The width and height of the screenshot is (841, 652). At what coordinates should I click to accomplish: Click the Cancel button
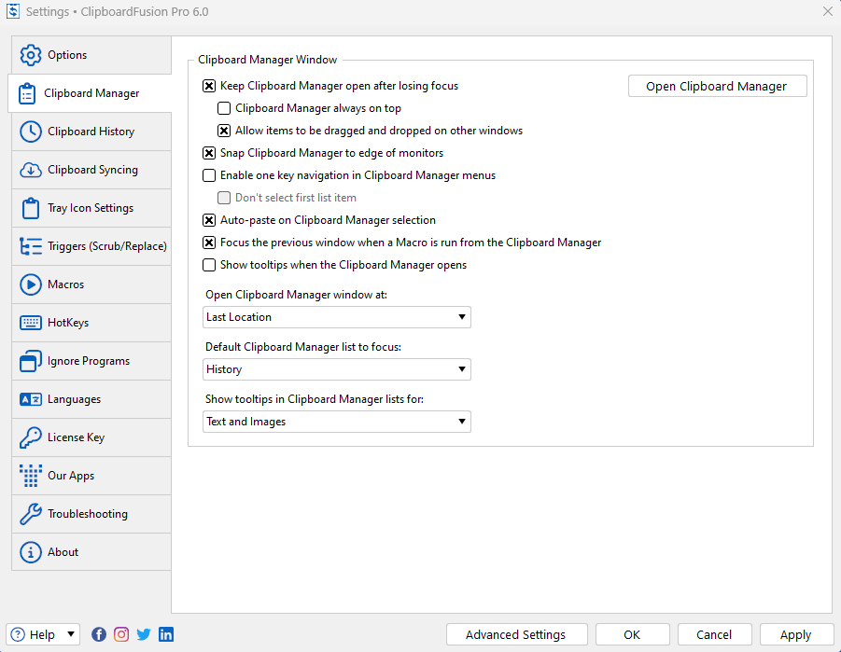(x=714, y=635)
